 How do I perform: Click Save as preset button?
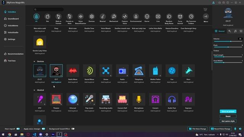(228, 112)
